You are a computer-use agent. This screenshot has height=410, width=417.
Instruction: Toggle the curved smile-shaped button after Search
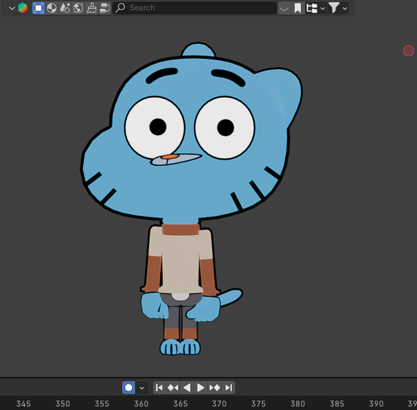tap(284, 8)
